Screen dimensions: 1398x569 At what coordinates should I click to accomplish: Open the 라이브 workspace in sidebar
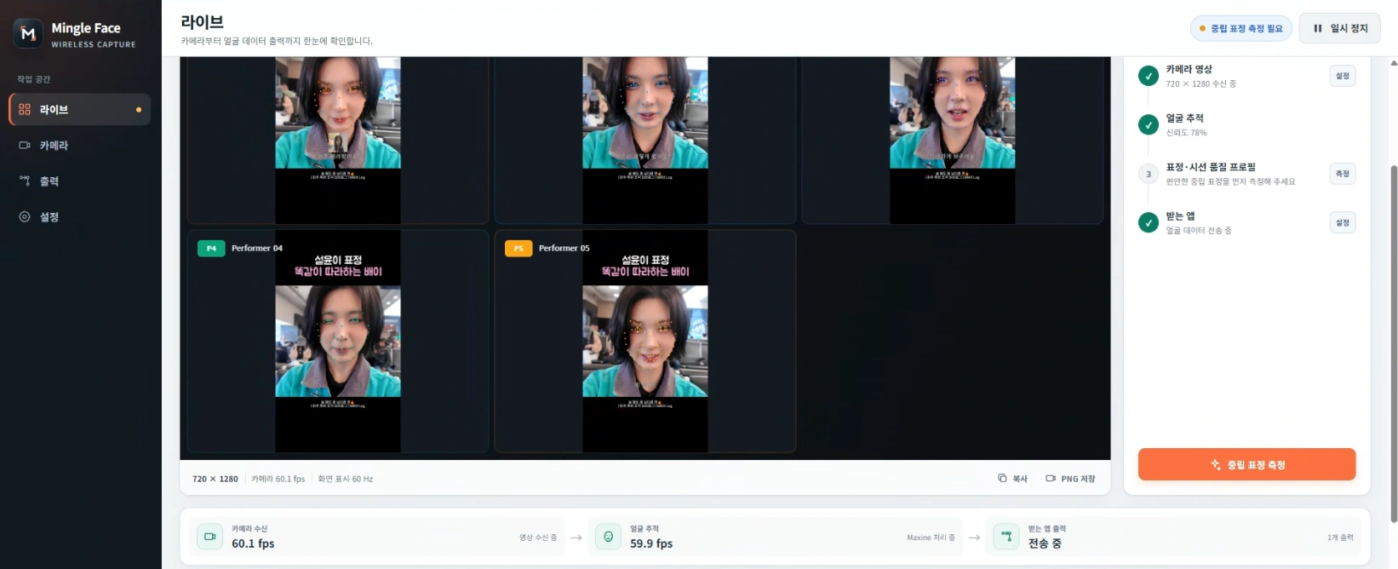80,109
